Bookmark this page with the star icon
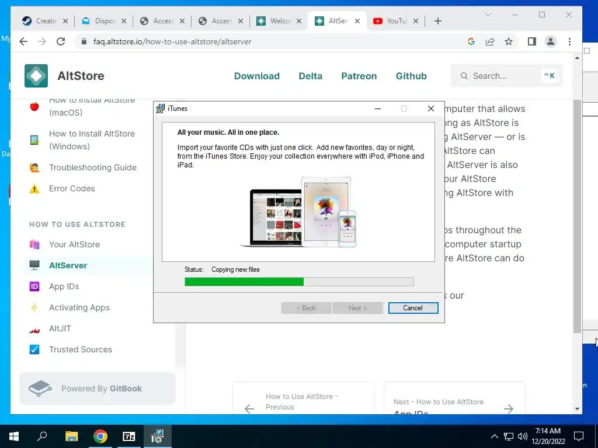The height and width of the screenshot is (448, 598). (x=509, y=41)
